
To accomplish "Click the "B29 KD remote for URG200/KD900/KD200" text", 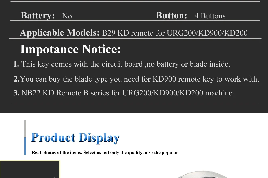I will [x=175, y=33].
